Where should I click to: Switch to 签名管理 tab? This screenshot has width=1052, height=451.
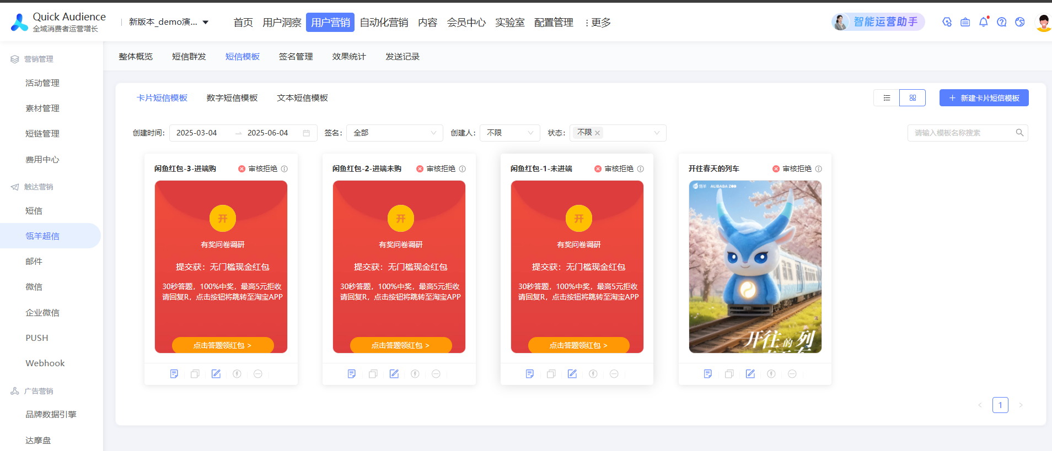(296, 57)
